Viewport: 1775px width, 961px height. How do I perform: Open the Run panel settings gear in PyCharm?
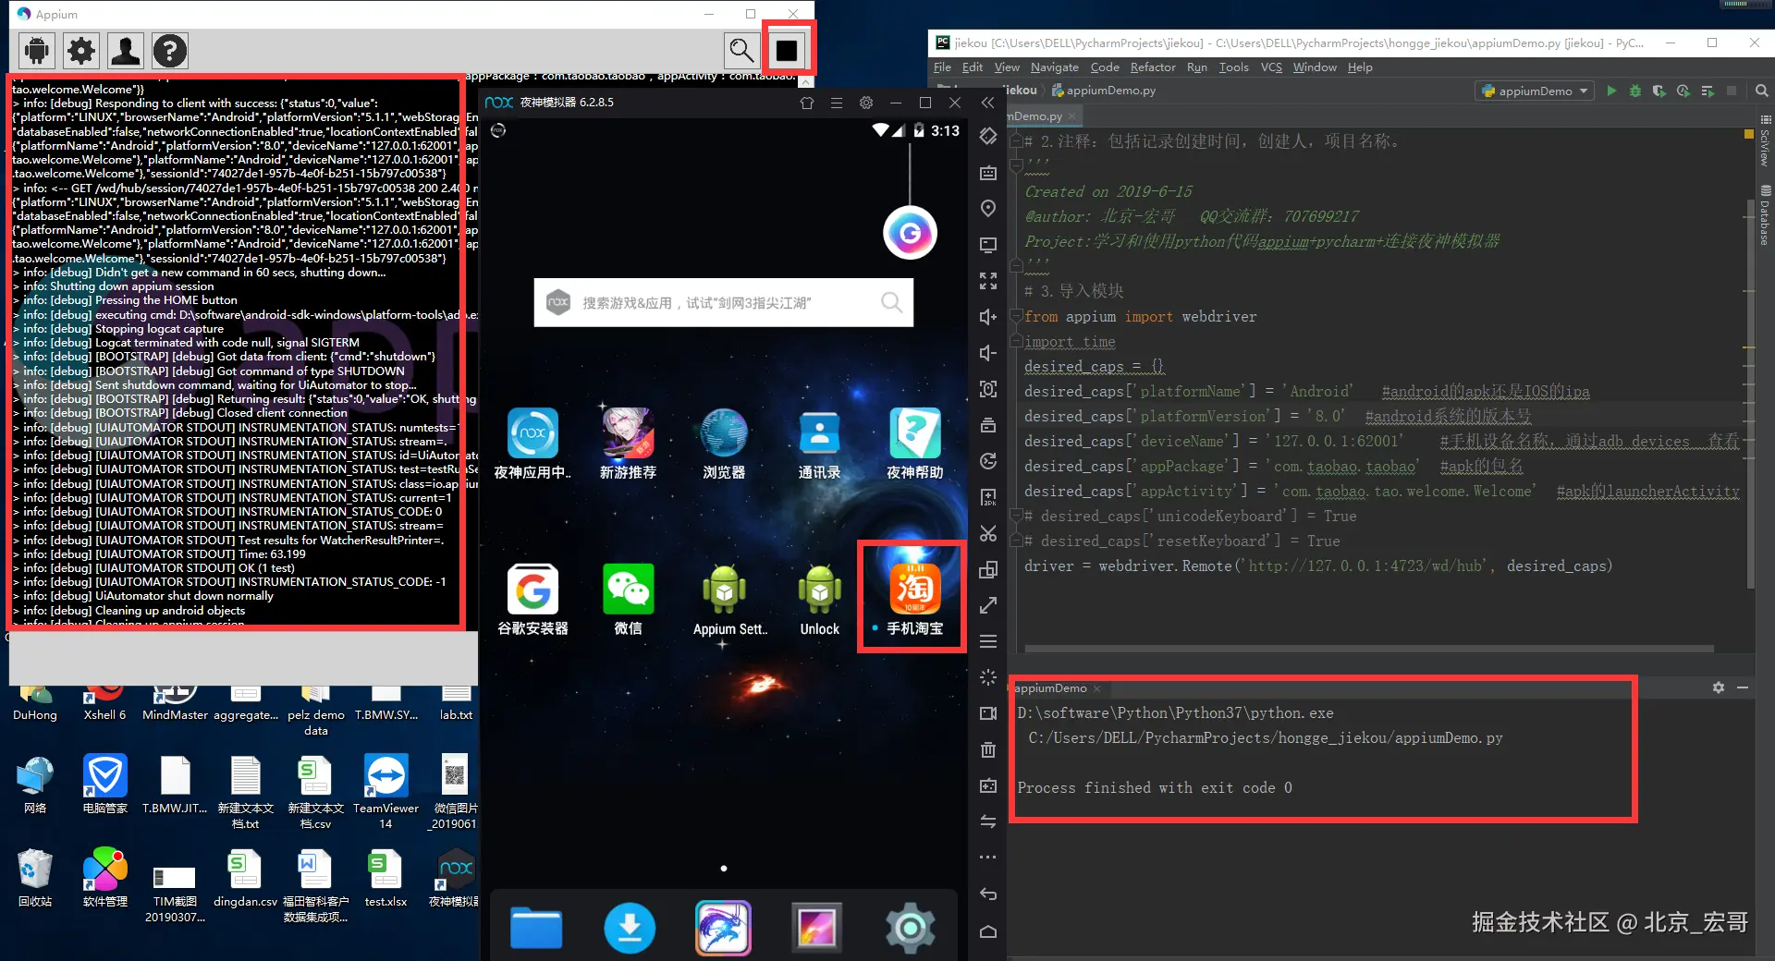click(x=1719, y=687)
